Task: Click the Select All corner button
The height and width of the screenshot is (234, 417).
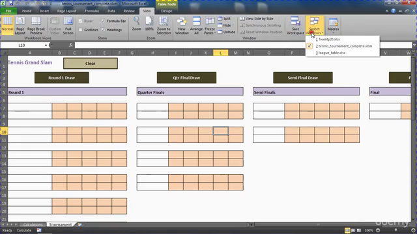Action: point(4,53)
